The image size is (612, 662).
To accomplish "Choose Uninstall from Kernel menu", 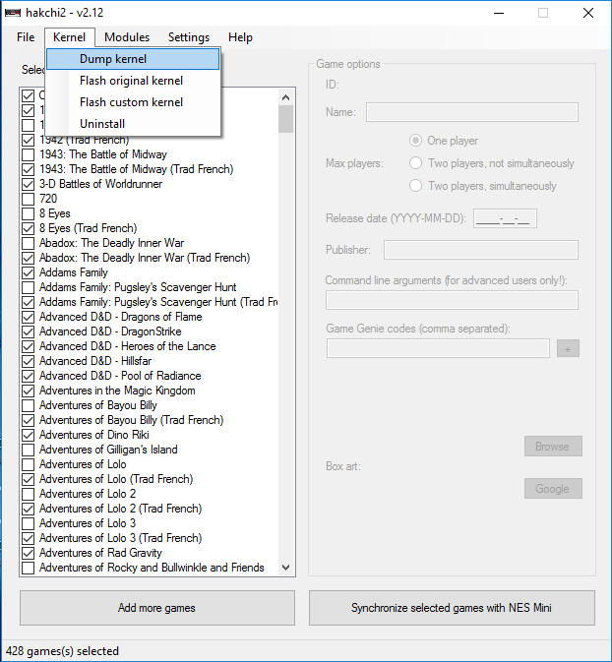I will pos(133,124).
